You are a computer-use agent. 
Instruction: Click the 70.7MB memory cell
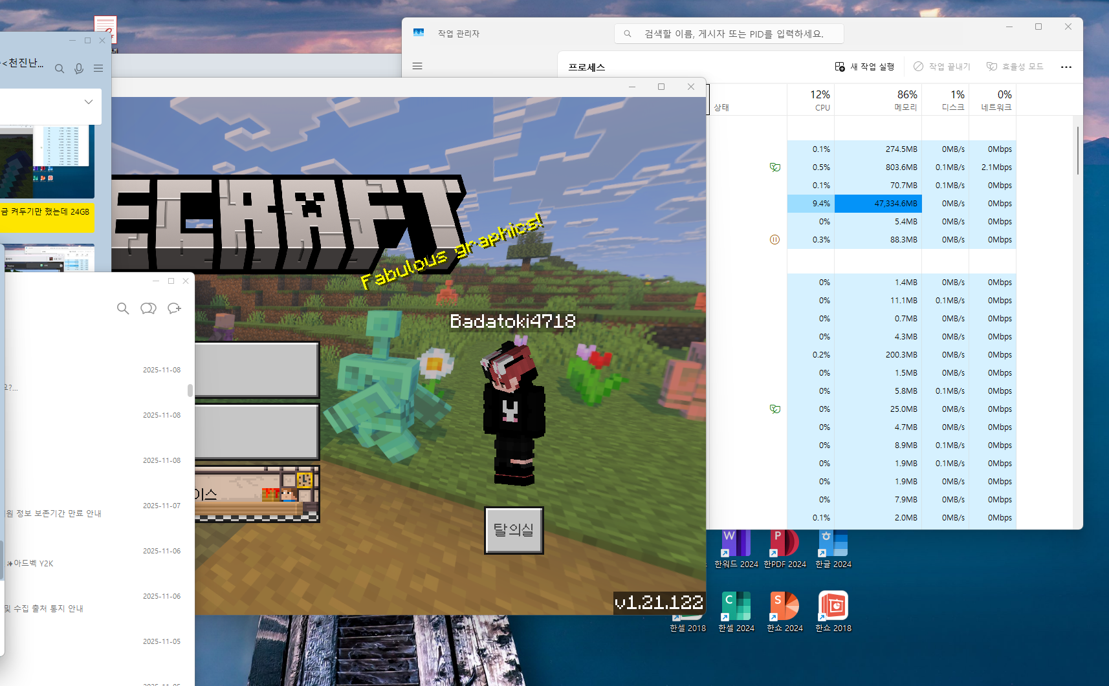[x=878, y=186]
